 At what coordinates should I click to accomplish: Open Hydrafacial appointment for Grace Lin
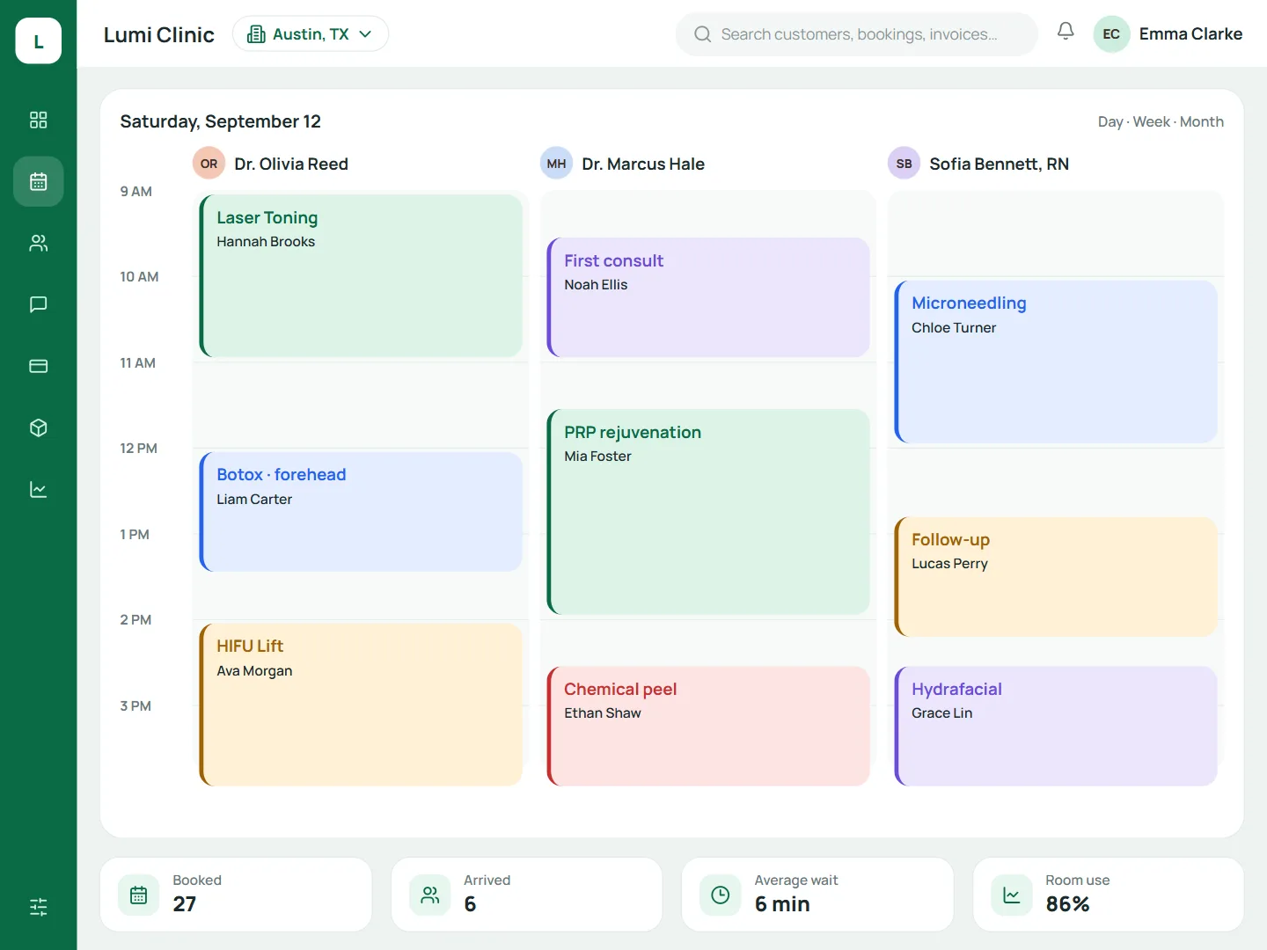1056,727
